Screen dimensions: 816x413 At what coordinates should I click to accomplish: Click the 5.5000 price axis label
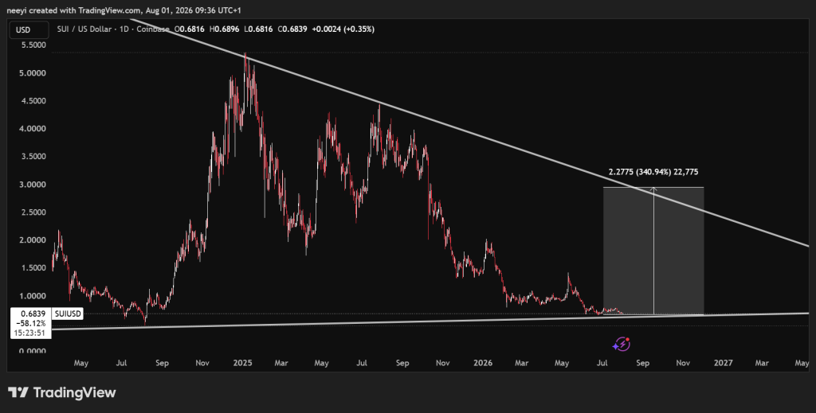(33, 45)
